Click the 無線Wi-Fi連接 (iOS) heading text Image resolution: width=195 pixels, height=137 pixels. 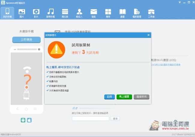click(x=163, y=60)
